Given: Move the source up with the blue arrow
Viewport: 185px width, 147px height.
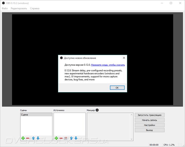Looking at the screenshot, I should (71, 138).
